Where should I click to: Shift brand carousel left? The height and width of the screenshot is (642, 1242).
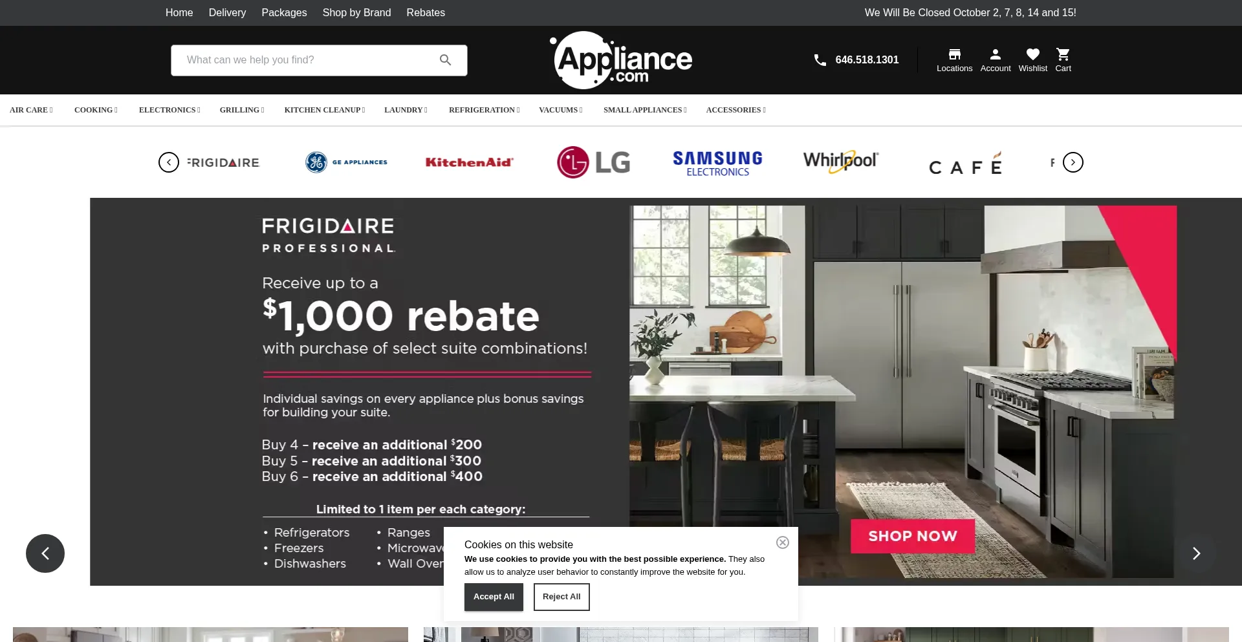point(169,162)
